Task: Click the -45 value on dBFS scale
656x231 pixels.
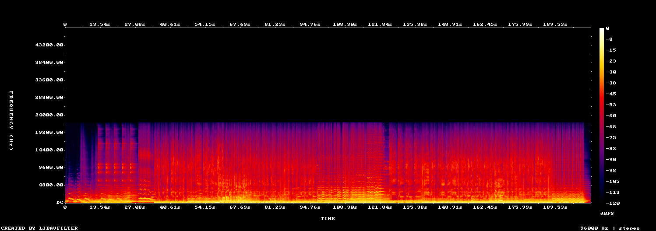Action: (611, 94)
